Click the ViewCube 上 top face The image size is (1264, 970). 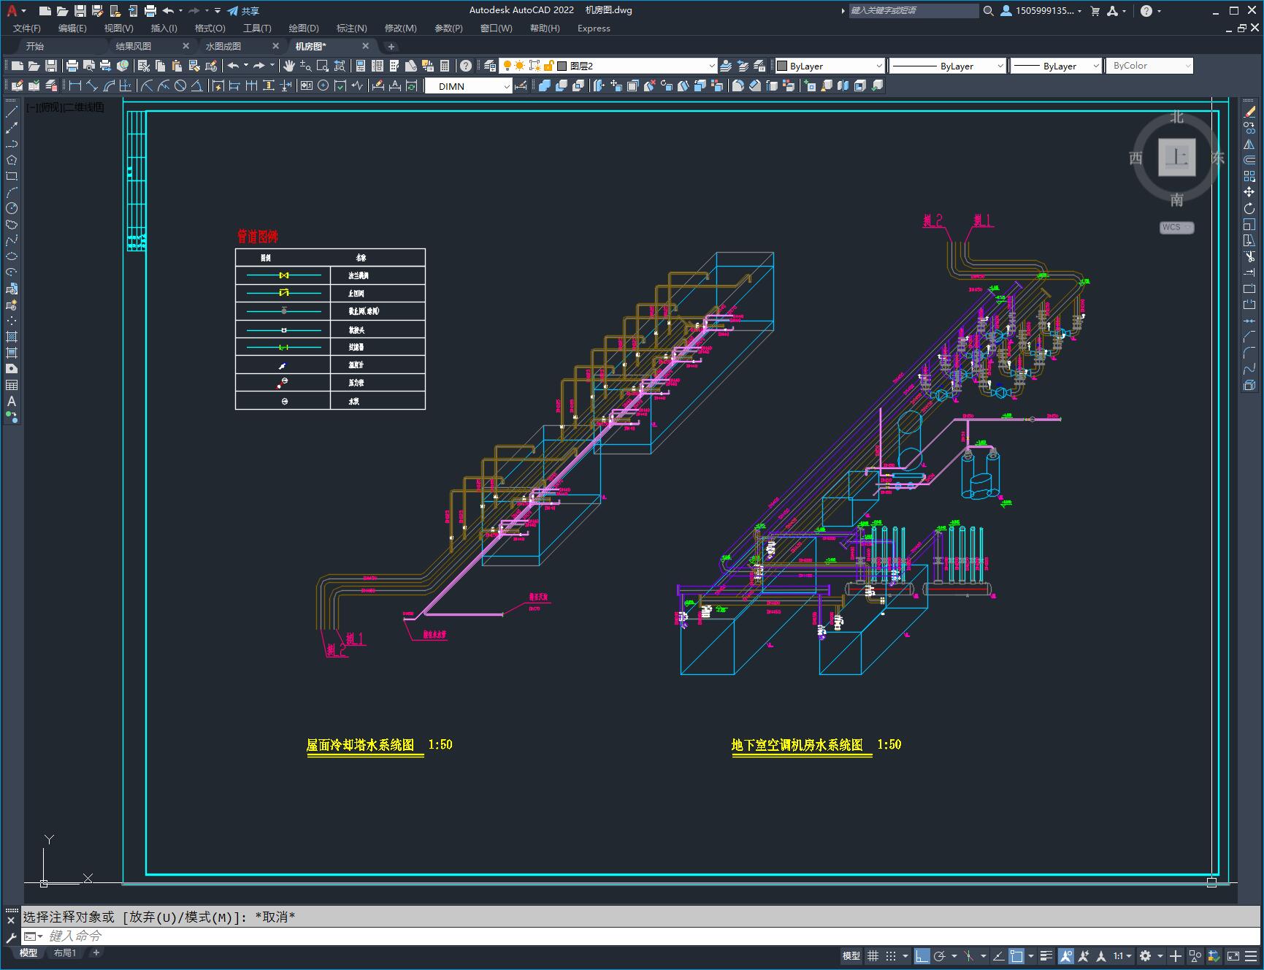click(x=1176, y=157)
